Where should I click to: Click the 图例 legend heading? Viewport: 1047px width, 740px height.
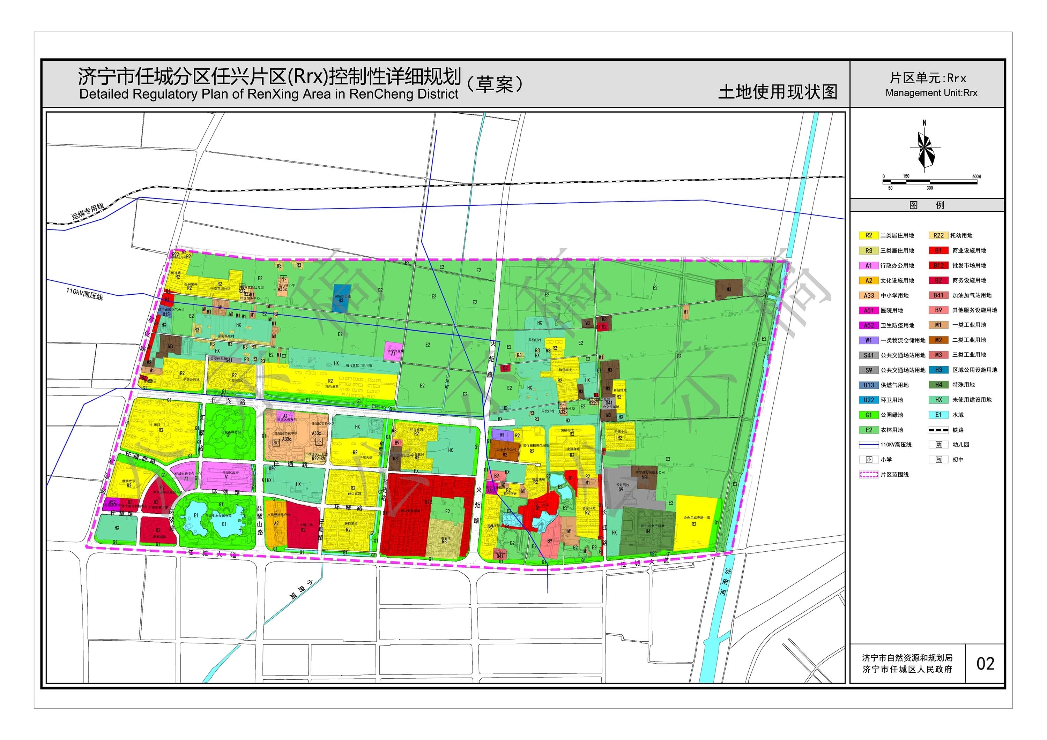pos(927,205)
